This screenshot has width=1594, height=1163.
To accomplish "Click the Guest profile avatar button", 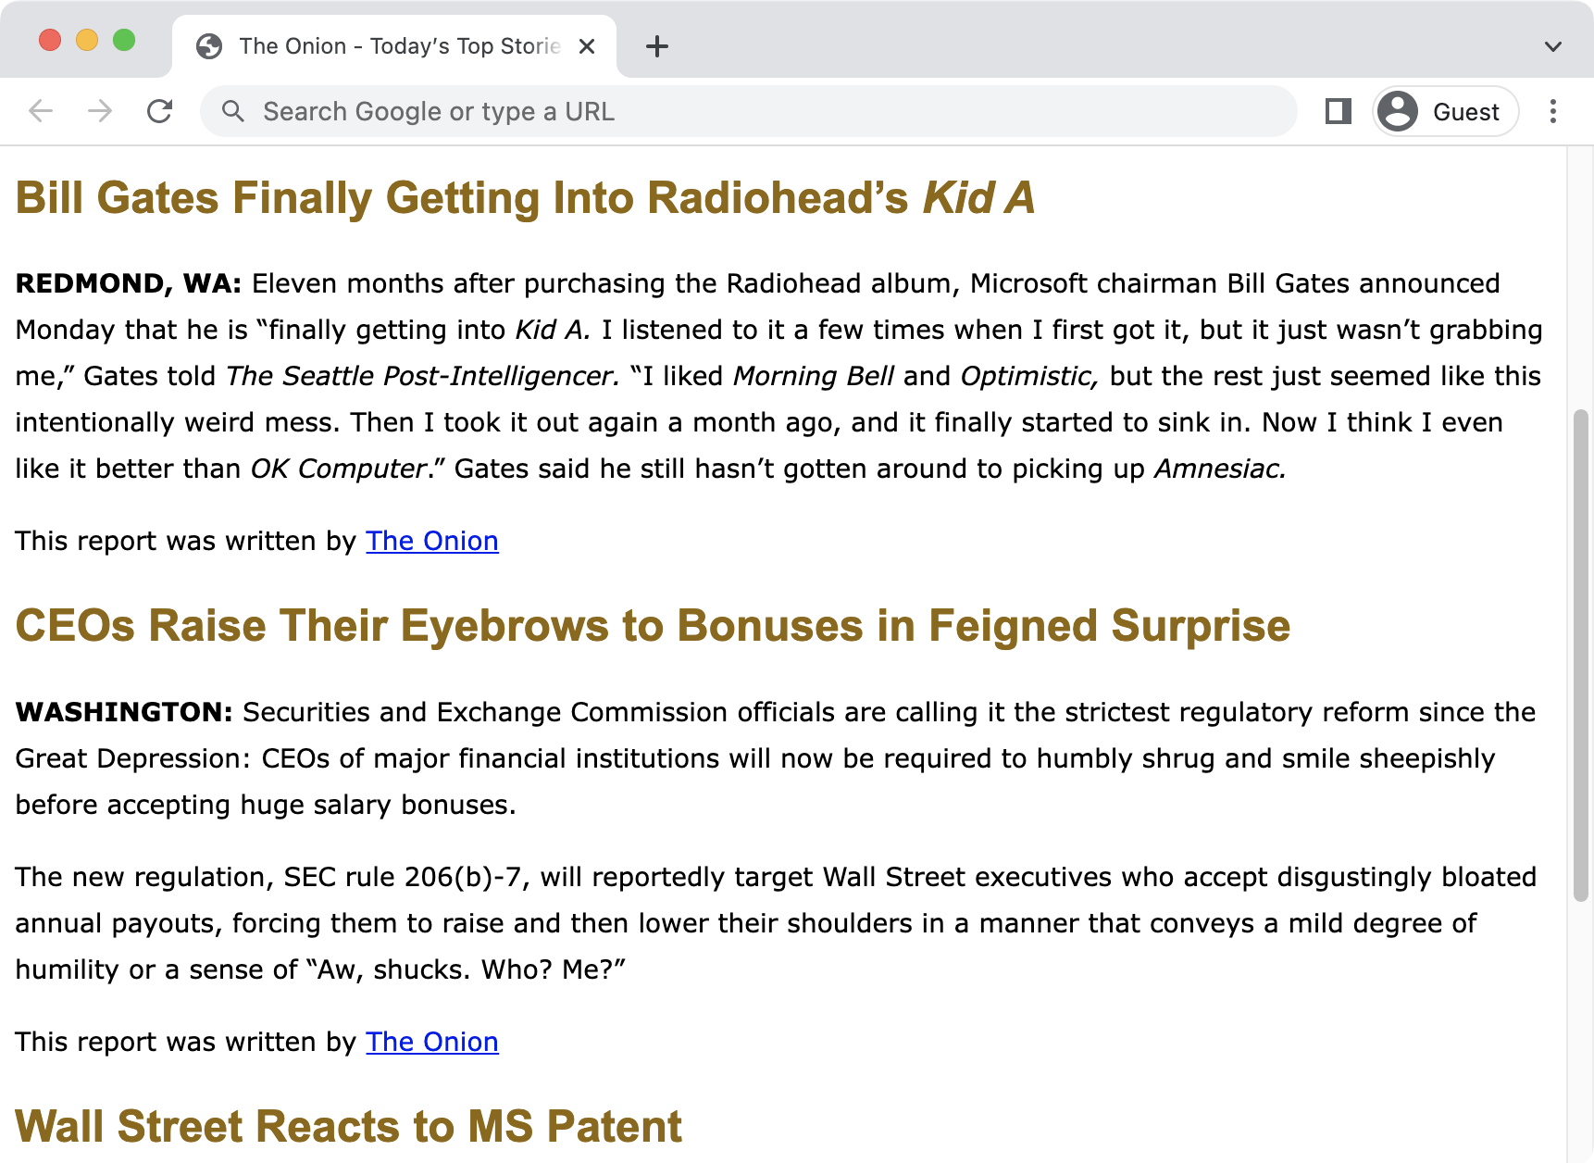I will [x=1445, y=111].
